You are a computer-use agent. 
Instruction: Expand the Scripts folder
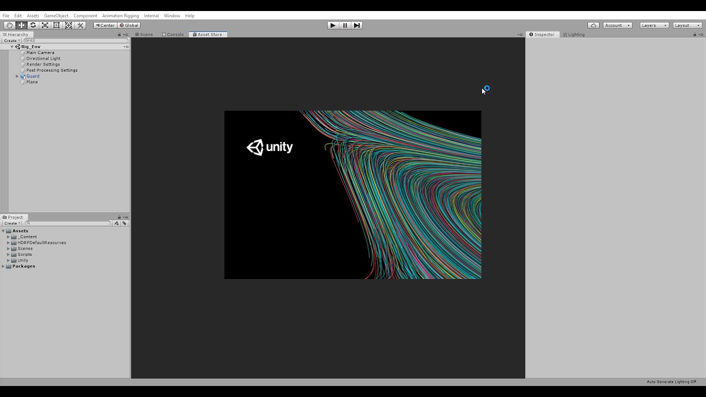pos(8,255)
